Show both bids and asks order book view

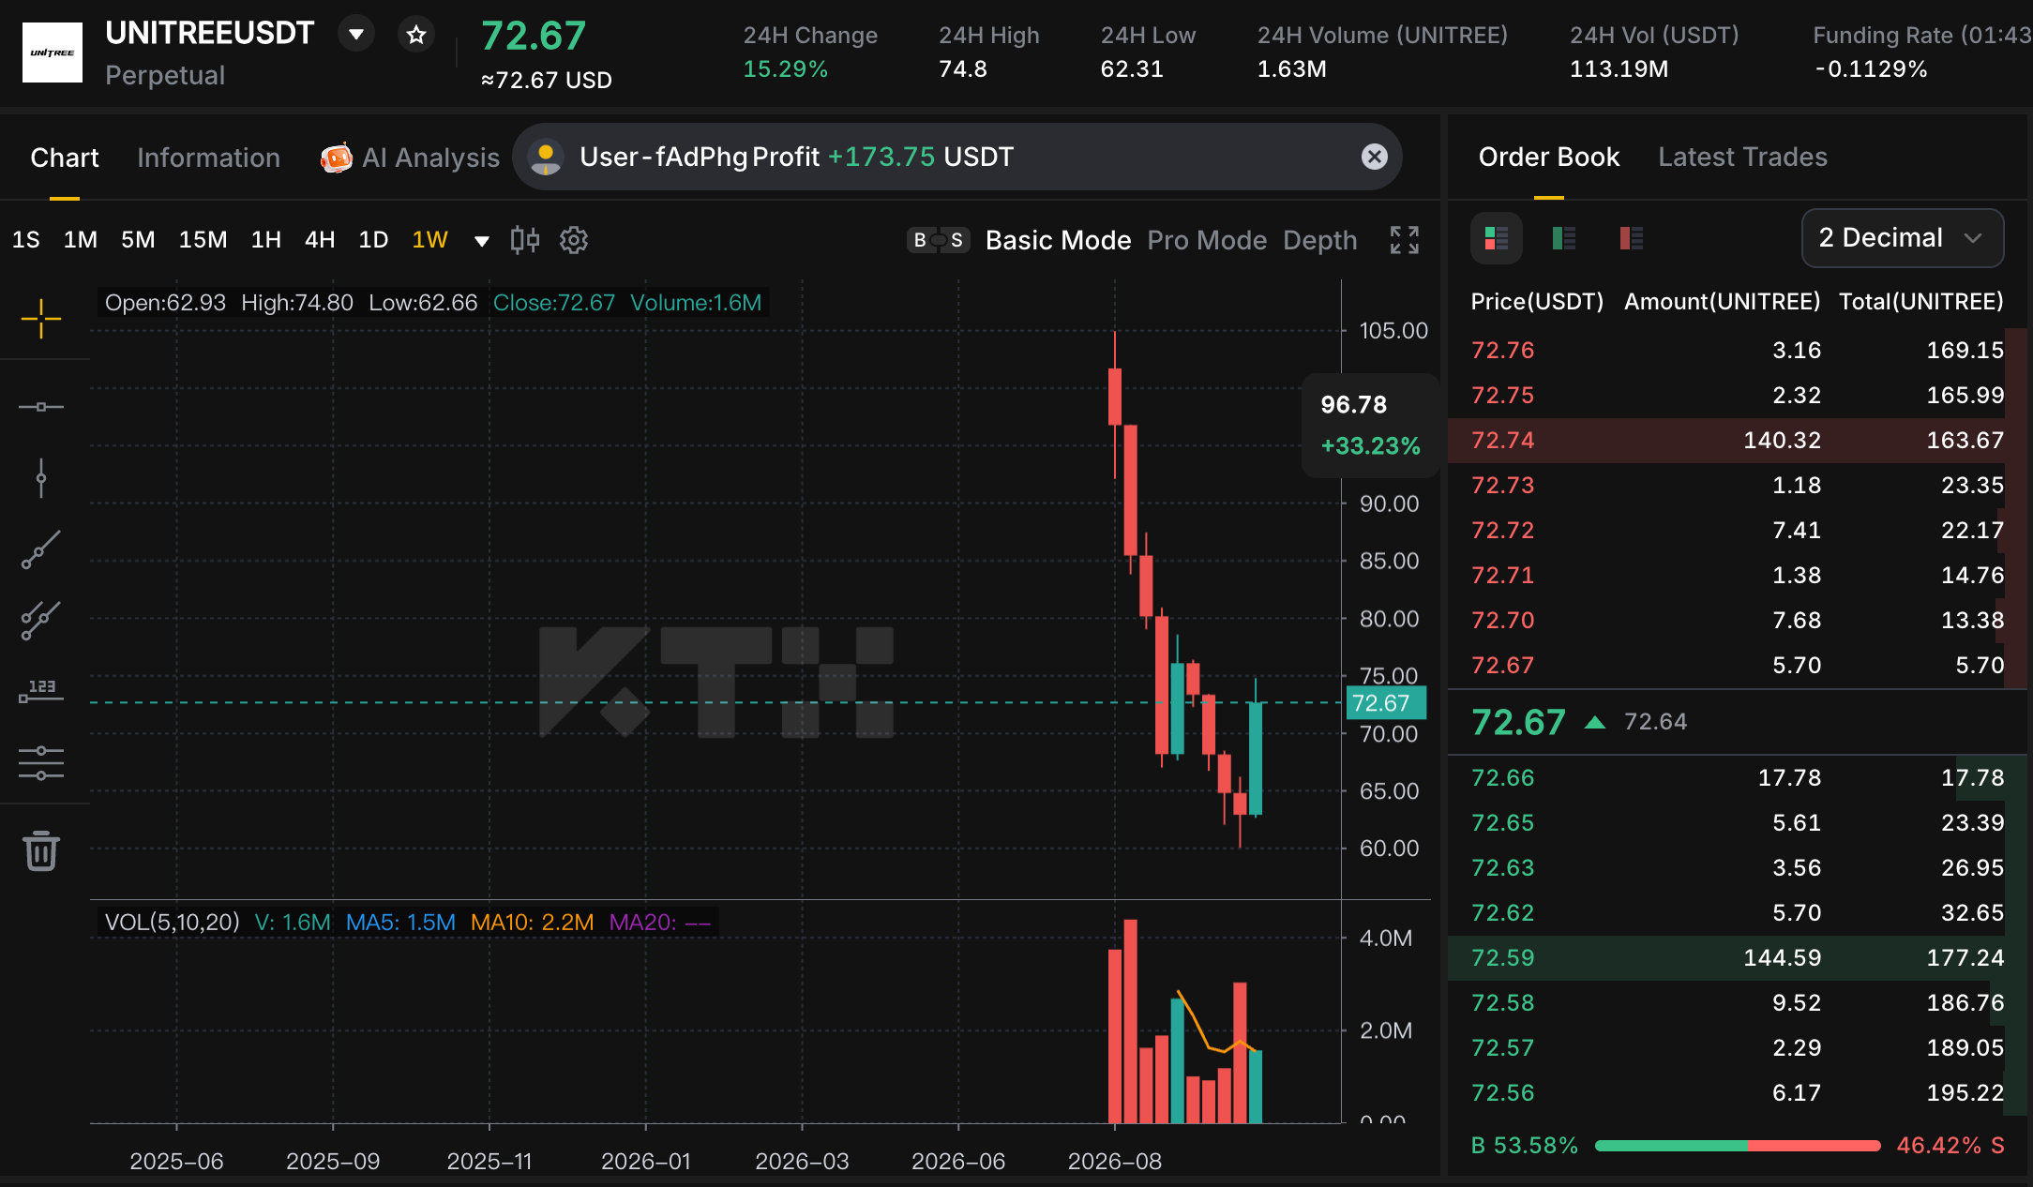[x=1497, y=238]
